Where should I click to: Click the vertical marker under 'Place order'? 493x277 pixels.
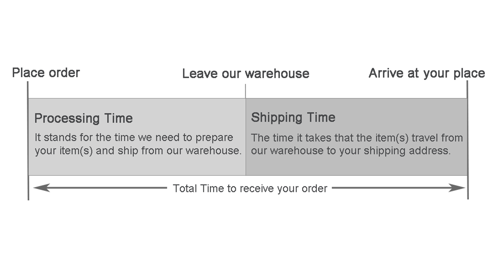click(28, 141)
